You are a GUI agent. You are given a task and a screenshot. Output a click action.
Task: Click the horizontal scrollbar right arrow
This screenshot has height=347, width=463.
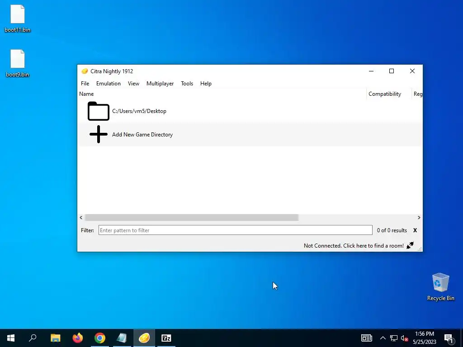(x=419, y=217)
